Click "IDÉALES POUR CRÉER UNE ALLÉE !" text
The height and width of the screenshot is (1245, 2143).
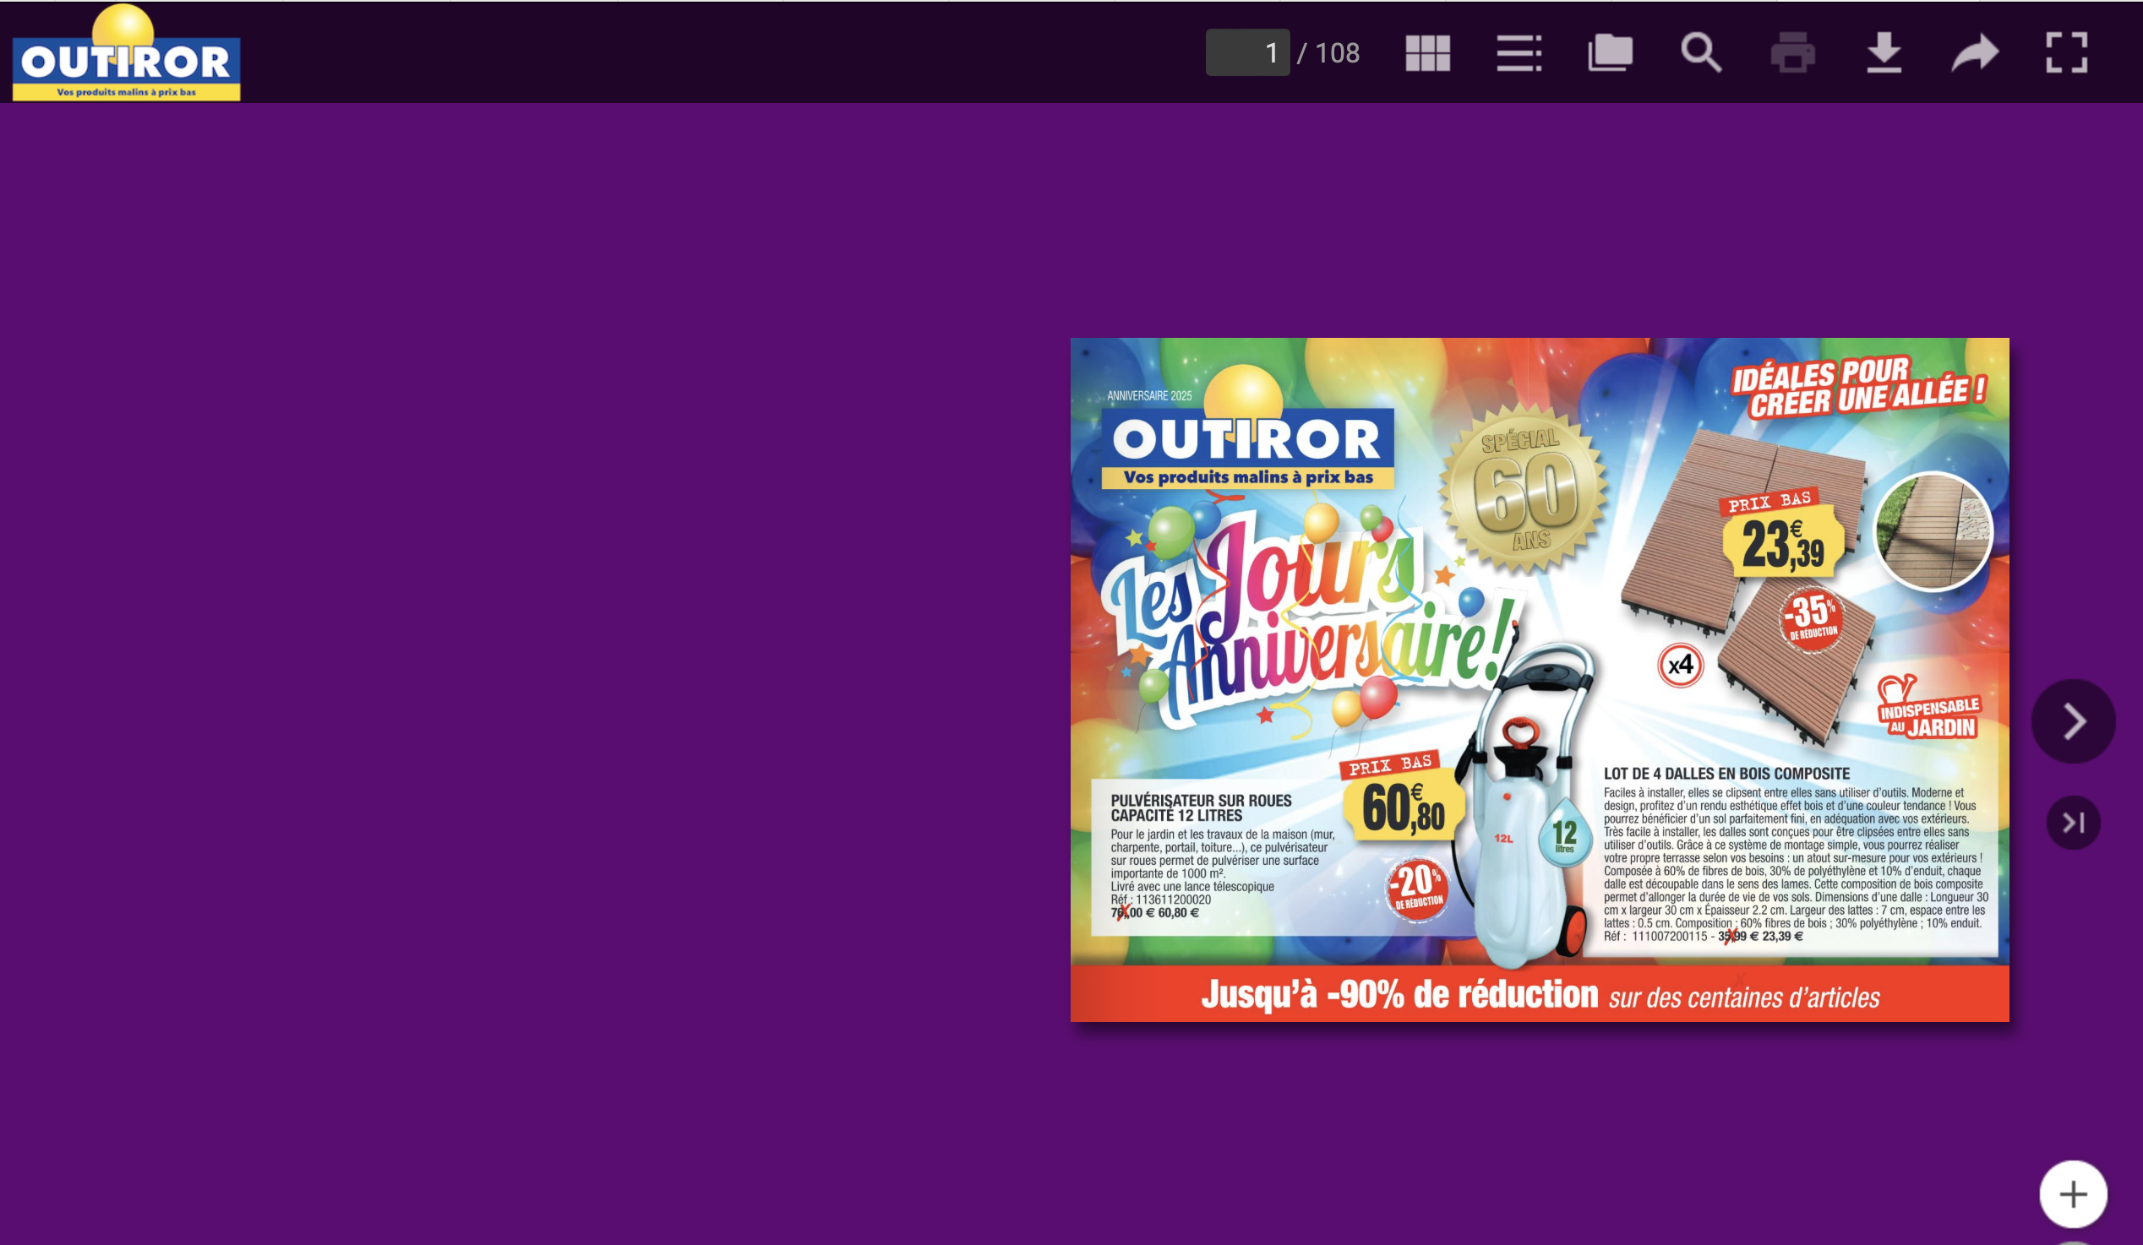(1859, 387)
